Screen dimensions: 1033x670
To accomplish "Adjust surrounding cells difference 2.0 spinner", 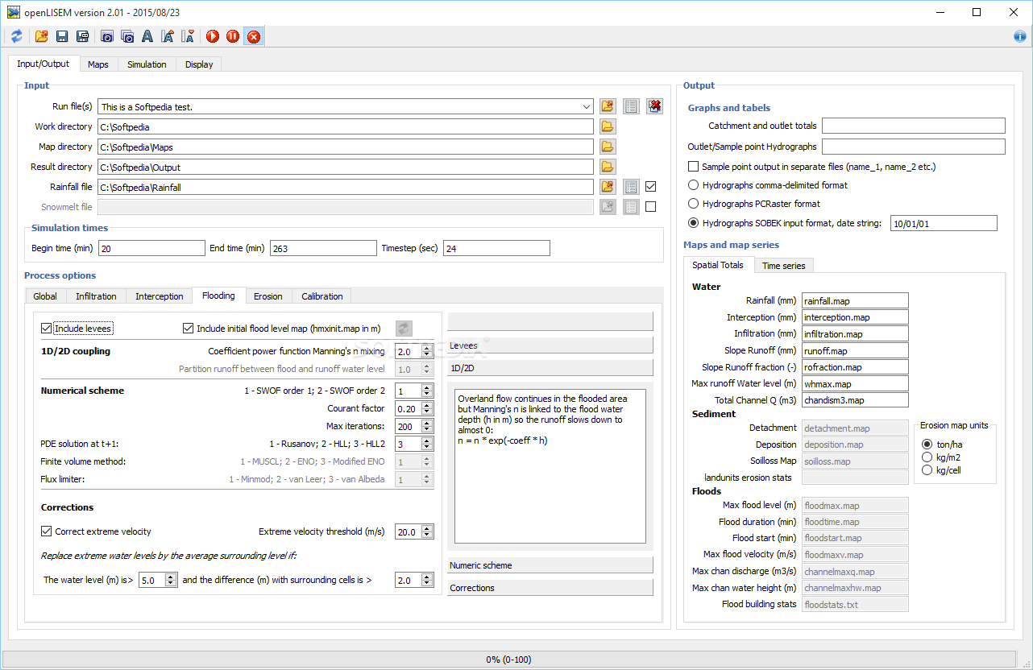I will [x=414, y=580].
